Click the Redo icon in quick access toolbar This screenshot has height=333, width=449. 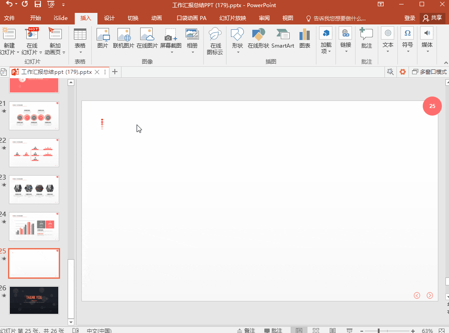pos(24,4)
